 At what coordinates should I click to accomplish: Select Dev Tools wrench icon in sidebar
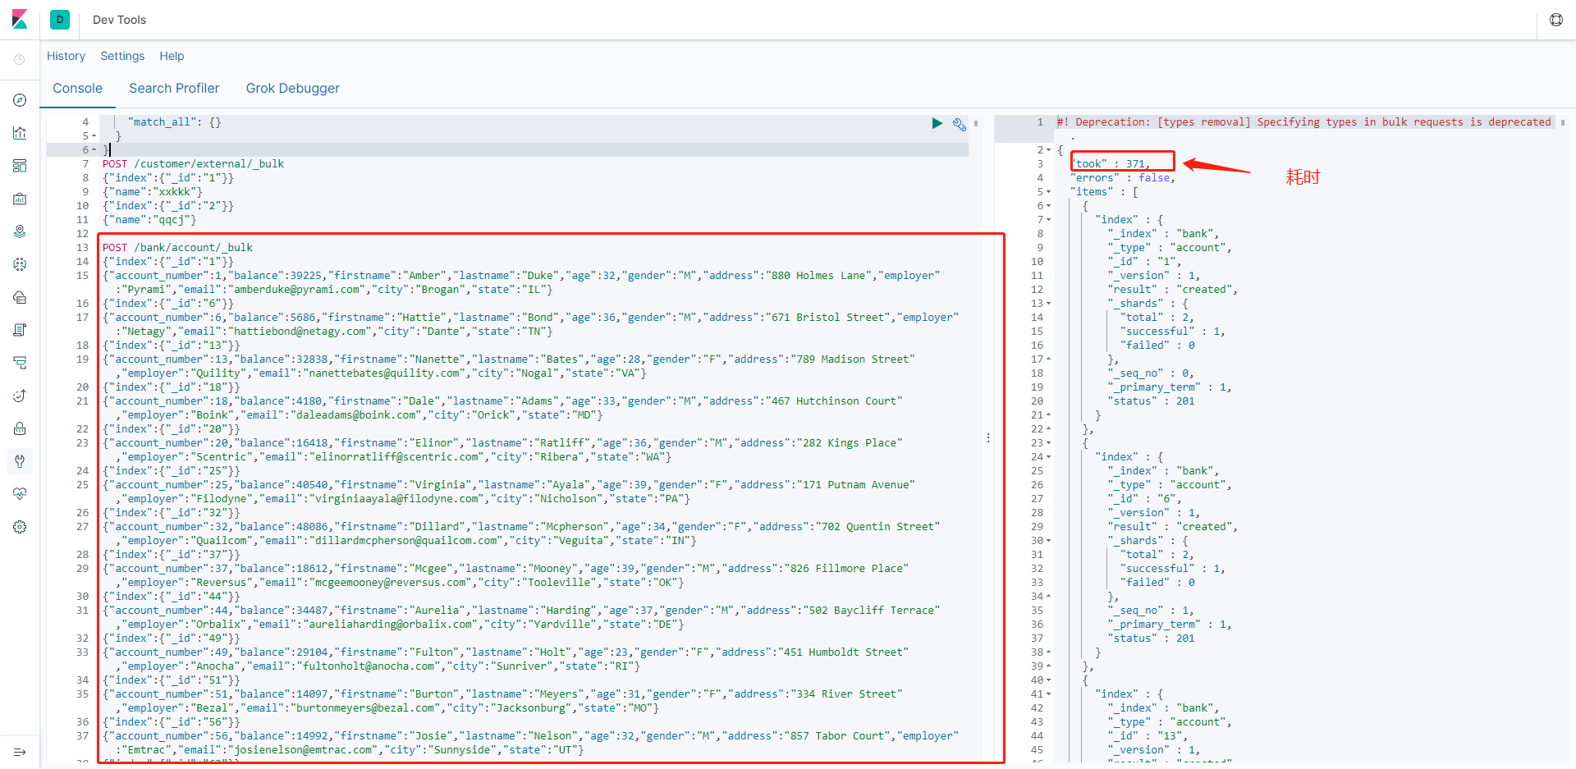coord(20,461)
